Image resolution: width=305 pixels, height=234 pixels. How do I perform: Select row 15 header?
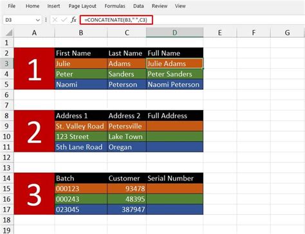6,188
